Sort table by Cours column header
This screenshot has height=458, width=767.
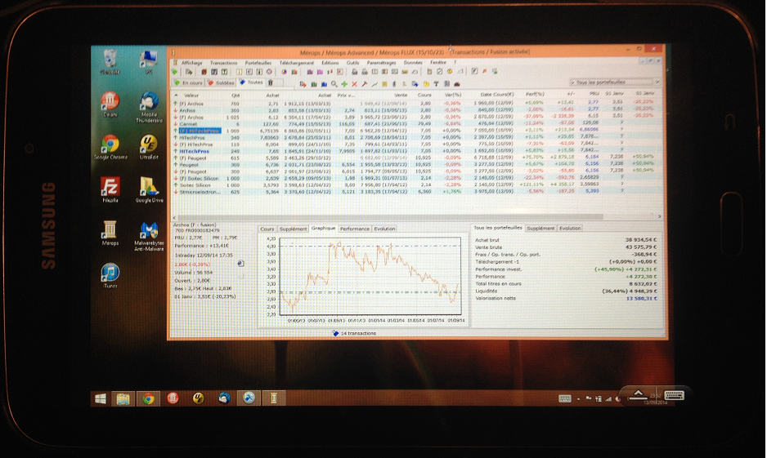(424, 95)
